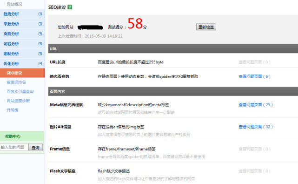Focus the 输入您的问题 help search field
298x184 pixels.
pyautogui.click(x=14, y=147)
